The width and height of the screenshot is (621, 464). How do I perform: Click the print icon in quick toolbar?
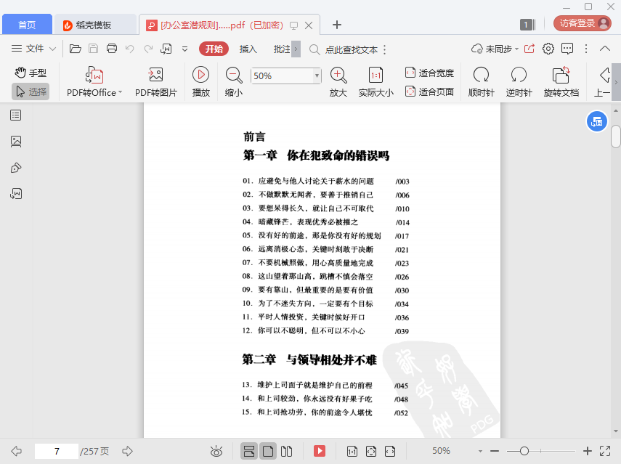[112, 49]
